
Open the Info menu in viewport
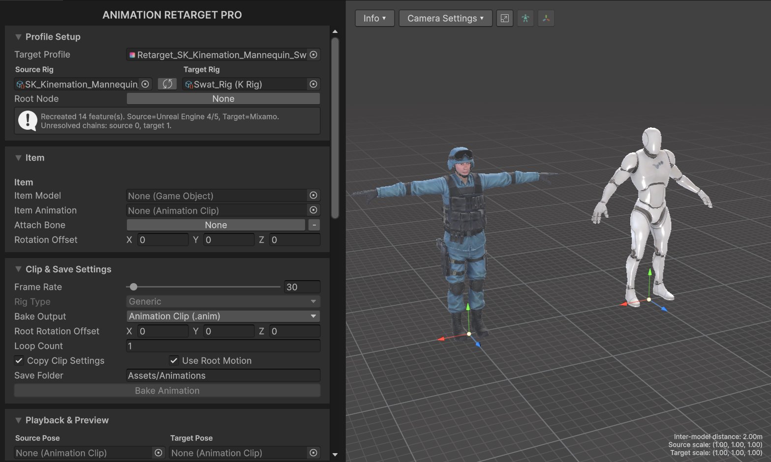point(374,18)
